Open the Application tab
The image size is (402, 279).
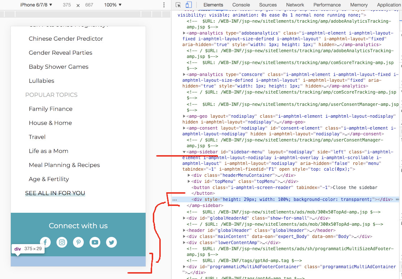pyautogui.click(x=389, y=5)
